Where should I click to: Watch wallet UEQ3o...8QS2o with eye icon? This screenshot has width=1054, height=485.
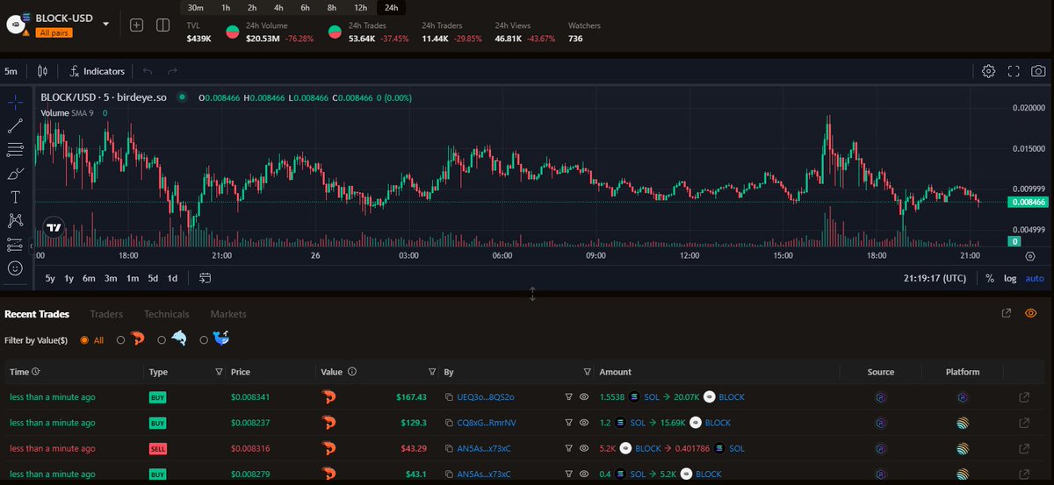[x=584, y=397]
